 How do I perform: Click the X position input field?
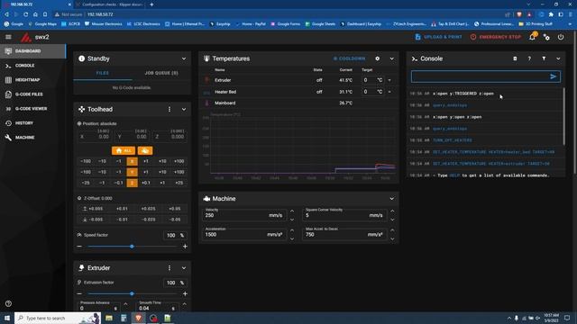(x=94, y=136)
